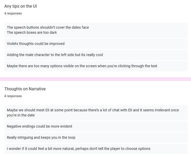Click the '4 responses' count under UI tips
Viewport: 191px width, 157px height.
pyautogui.click(x=13, y=13)
